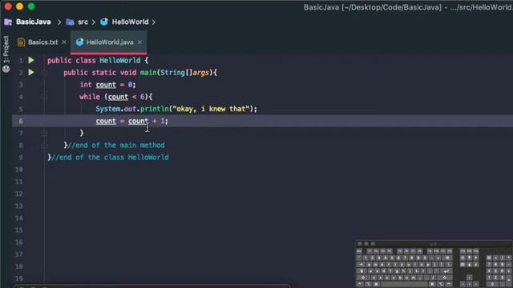Viewport: 513px width, 288px height.
Task: Click the void keyword on line 2
Action: (x=128, y=73)
